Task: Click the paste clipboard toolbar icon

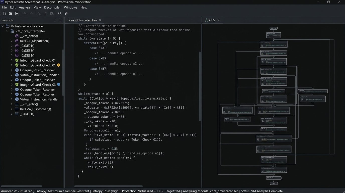Action: point(52,14)
